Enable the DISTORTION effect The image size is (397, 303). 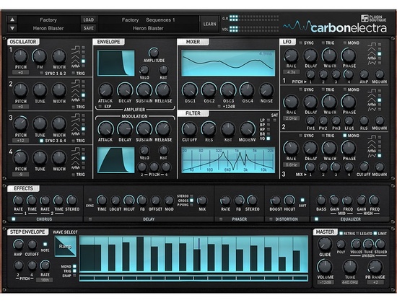tap(271, 219)
